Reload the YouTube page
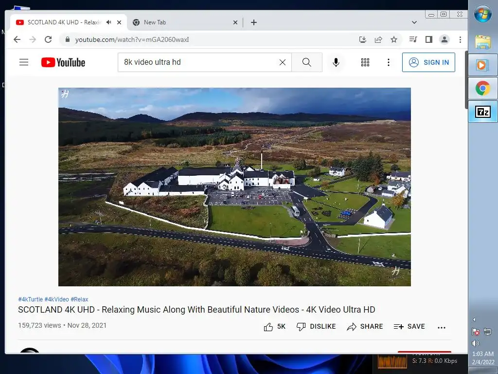The width and height of the screenshot is (498, 374). (x=48, y=39)
